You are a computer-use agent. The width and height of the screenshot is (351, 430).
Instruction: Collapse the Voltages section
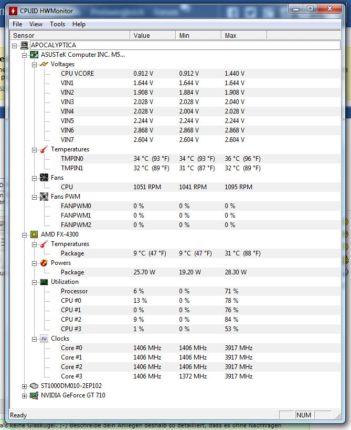[34, 65]
